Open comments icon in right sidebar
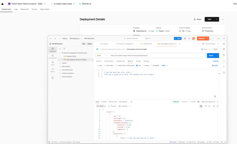Screen dimensions: 237x144 pyautogui.click(x=224, y=55)
